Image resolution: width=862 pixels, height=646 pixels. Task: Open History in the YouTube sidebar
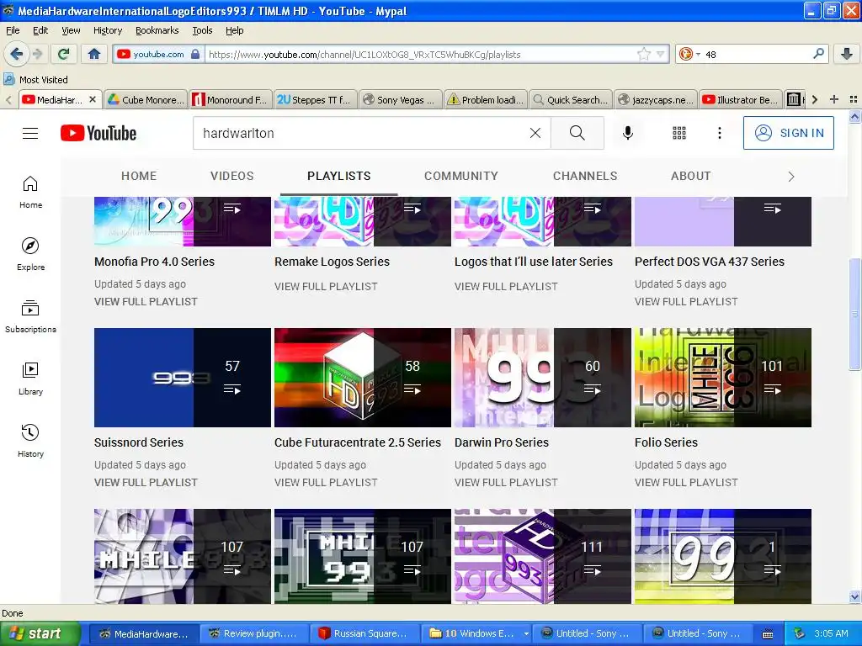click(x=30, y=441)
